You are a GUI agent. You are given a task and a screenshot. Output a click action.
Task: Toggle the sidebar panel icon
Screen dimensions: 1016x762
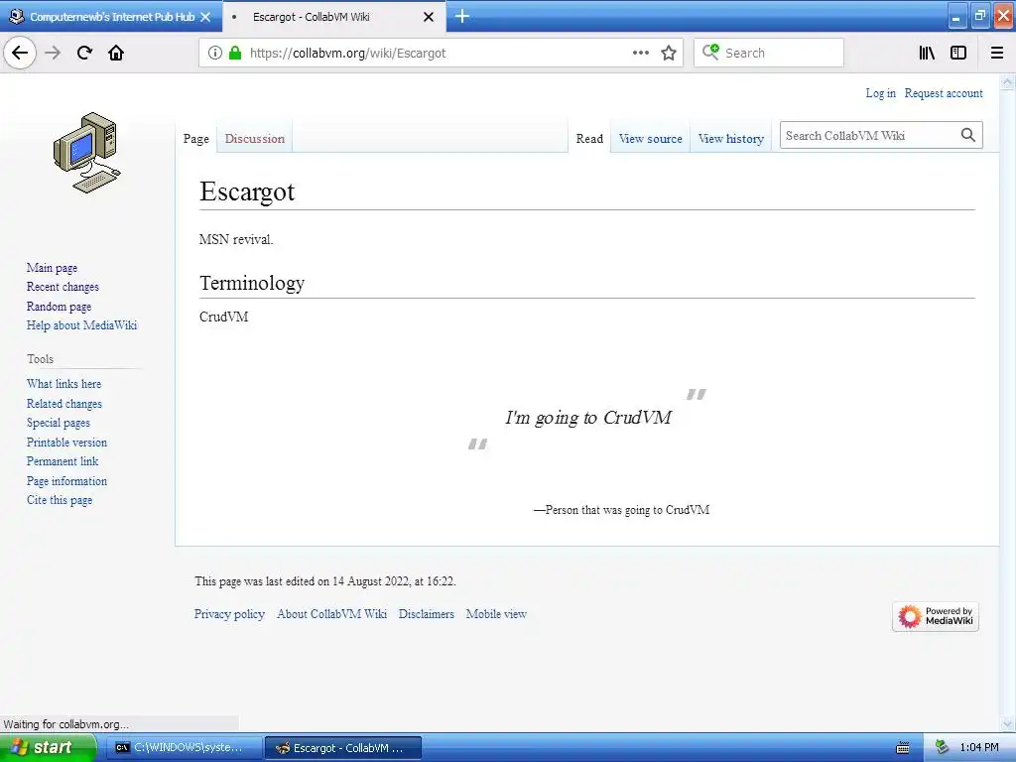click(x=958, y=53)
